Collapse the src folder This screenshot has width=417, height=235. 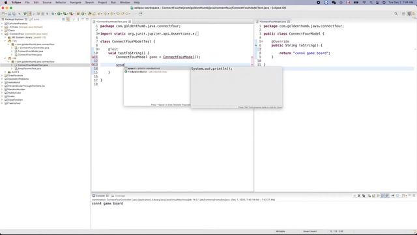point(5,40)
